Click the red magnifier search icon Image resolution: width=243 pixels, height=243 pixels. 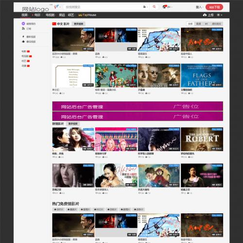coord(154,7)
